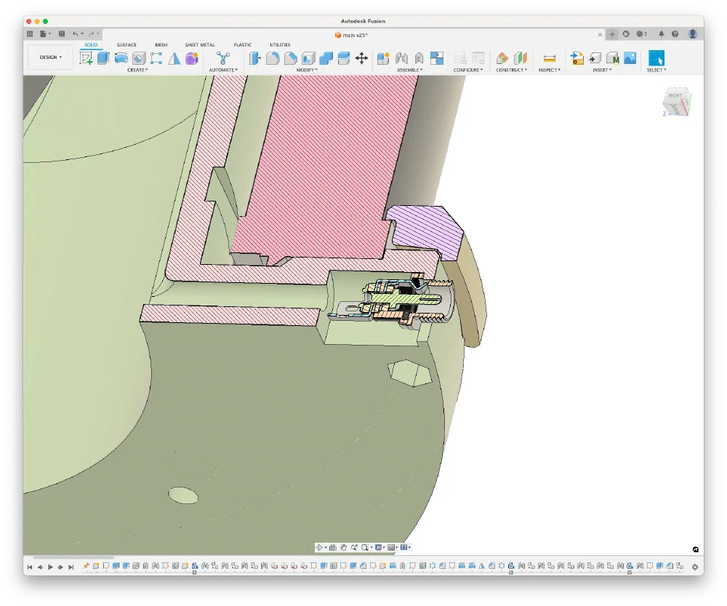Click the Save icon in top bar
This screenshot has height=606, width=727.
coord(62,33)
